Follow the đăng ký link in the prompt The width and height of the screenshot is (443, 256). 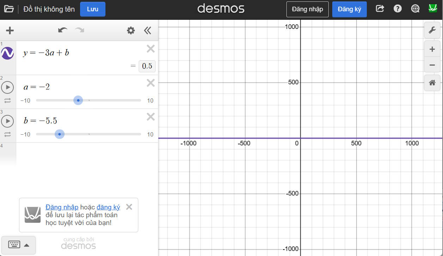pyautogui.click(x=109, y=207)
